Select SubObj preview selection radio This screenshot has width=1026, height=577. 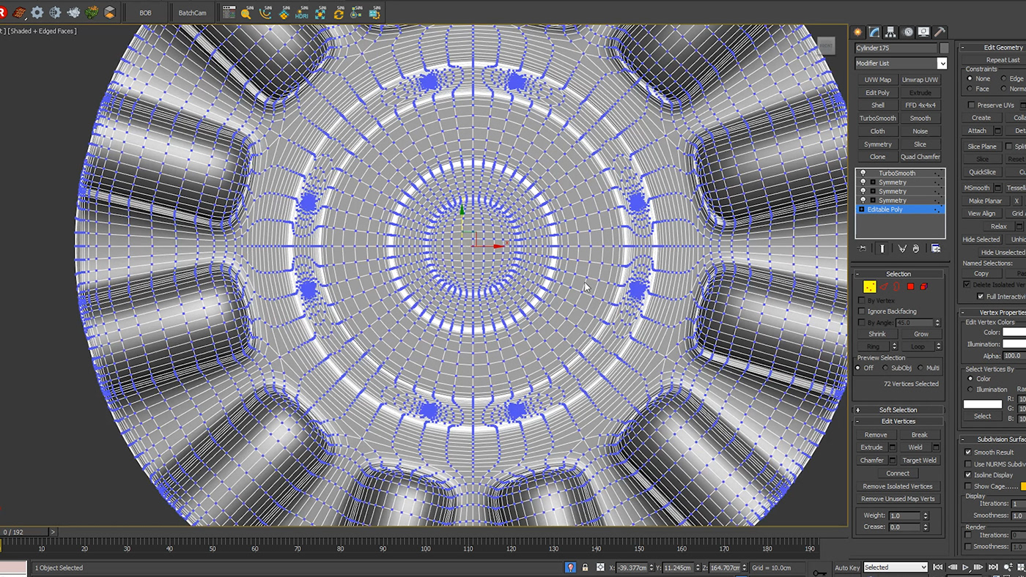pos(886,368)
